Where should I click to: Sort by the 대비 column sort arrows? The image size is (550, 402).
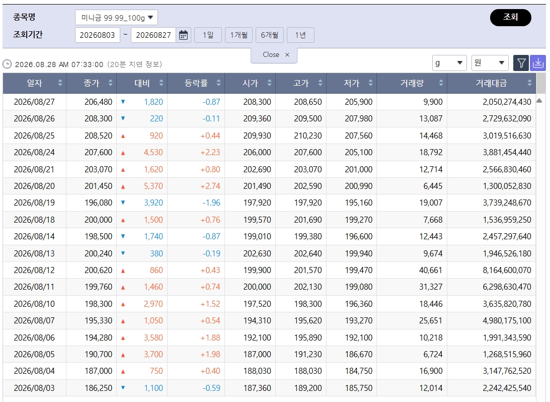162,83
